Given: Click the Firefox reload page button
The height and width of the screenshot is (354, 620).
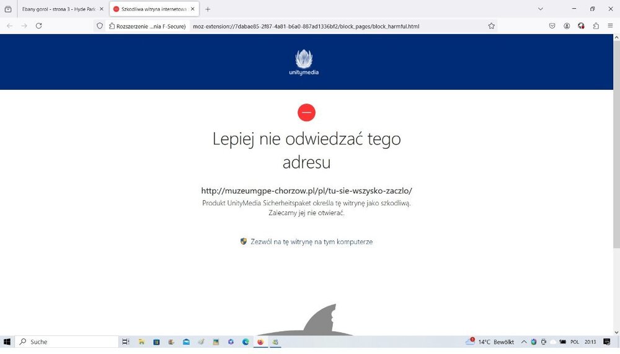Looking at the screenshot, I should point(38,26).
